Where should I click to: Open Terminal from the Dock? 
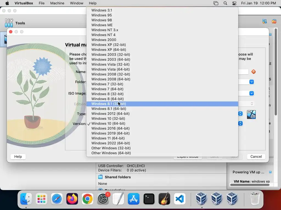click(149, 199)
